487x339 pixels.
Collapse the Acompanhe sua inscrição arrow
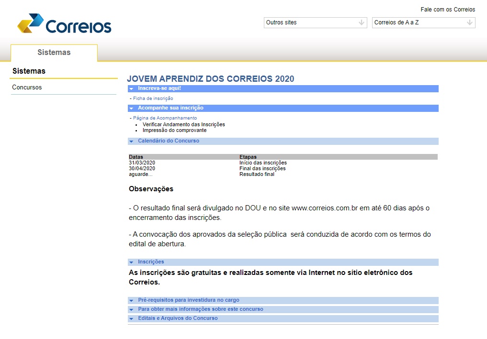point(131,108)
